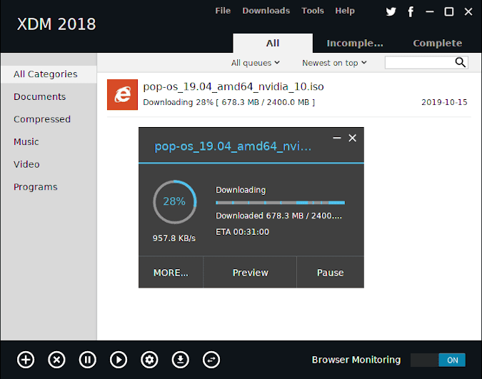
Task: Click the segmented download progress bar
Action: 280,203
